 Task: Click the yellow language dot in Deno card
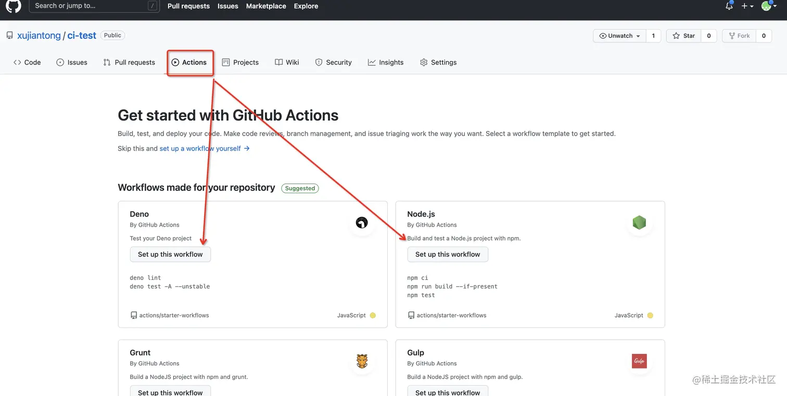(373, 315)
